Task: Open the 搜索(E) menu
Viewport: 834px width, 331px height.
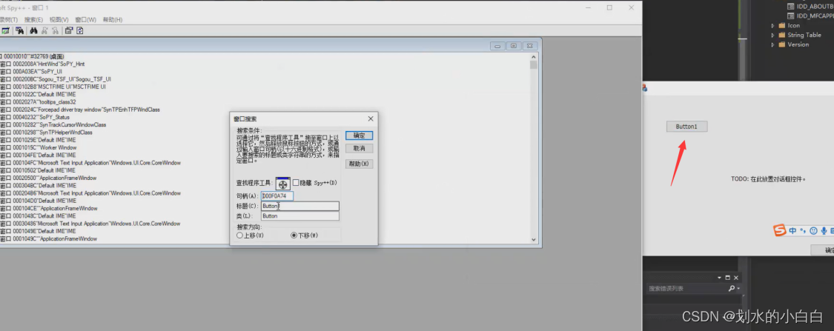Action: [33, 20]
